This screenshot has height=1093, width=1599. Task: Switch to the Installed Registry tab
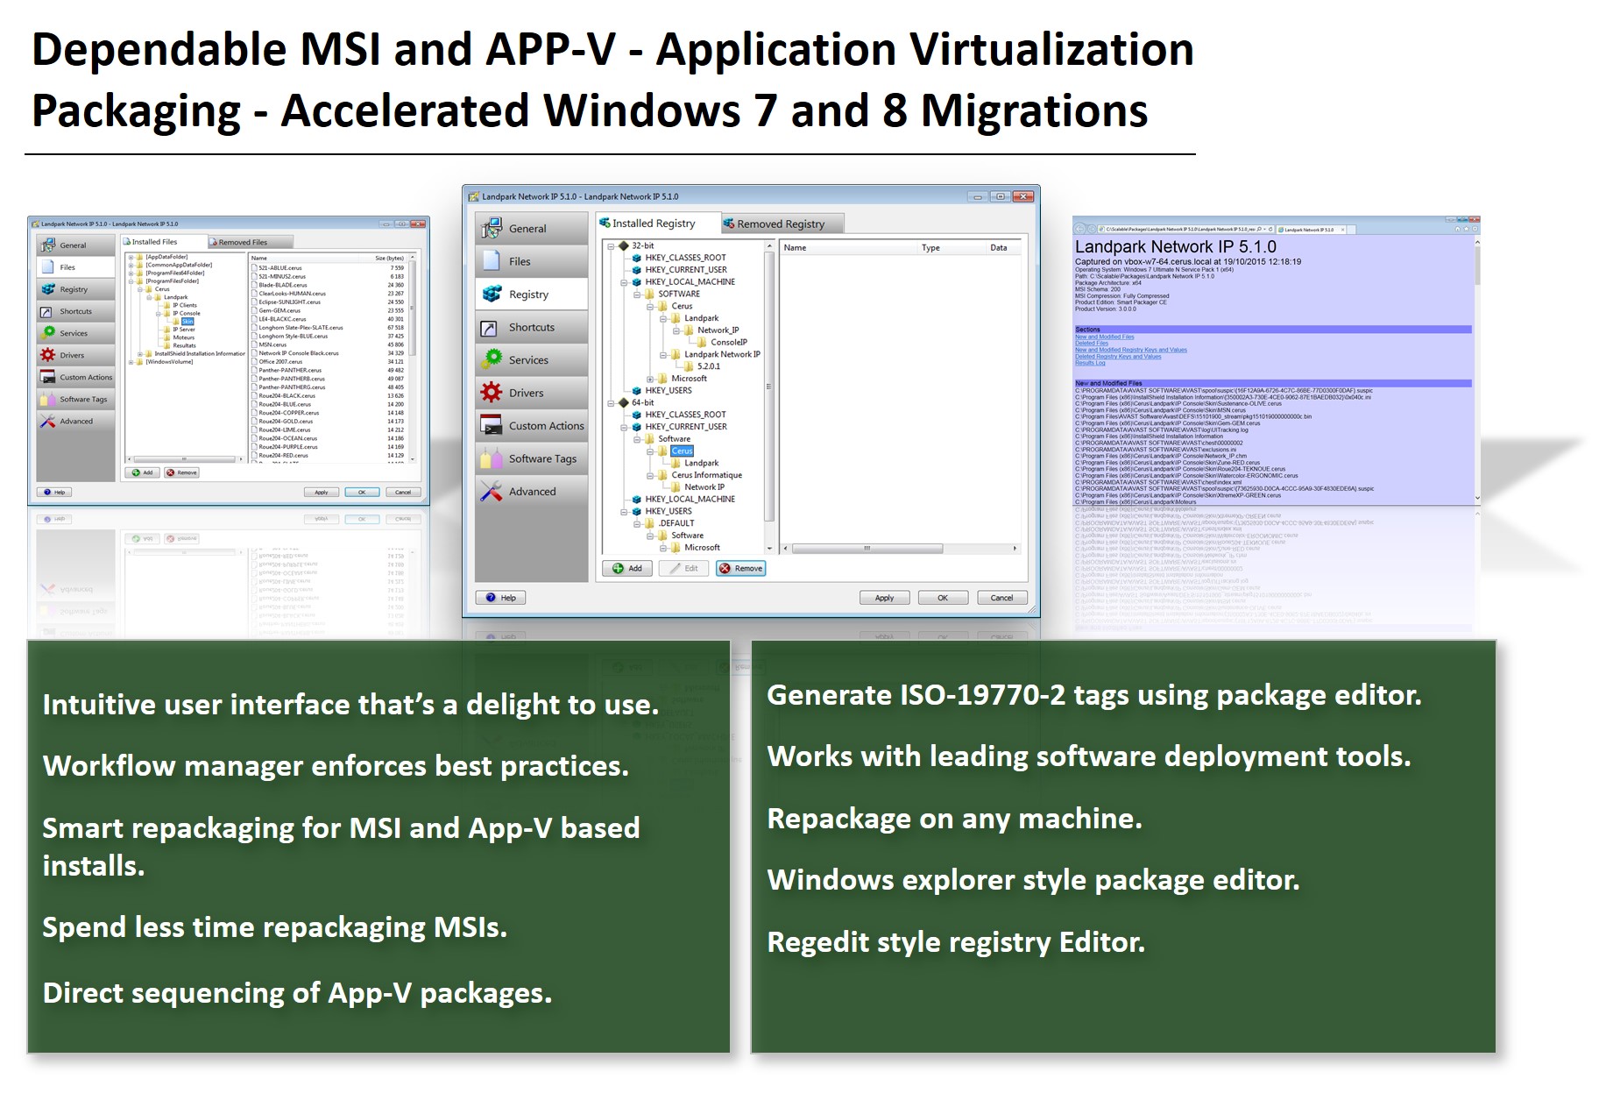point(658,224)
